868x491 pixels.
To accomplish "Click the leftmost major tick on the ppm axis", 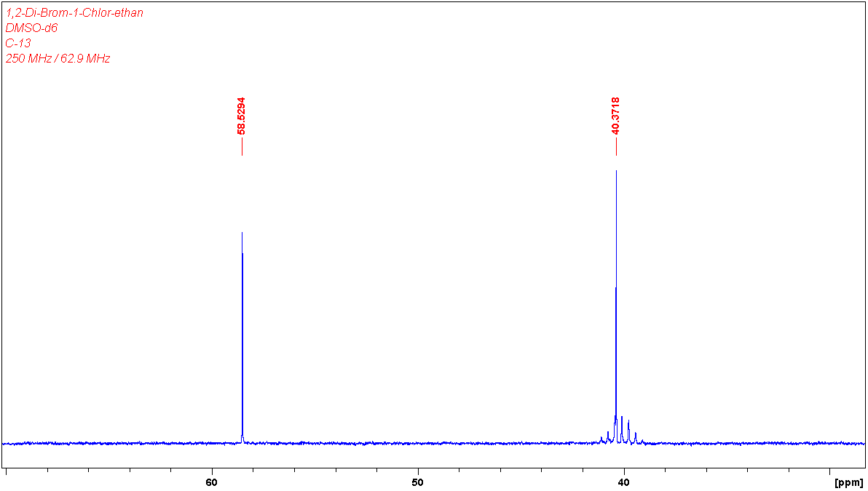I will pyautogui.click(x=6, y=472).
